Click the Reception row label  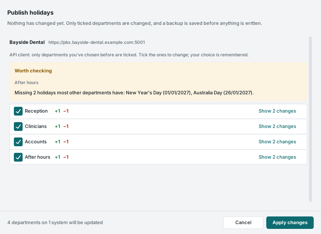(36, 111)
